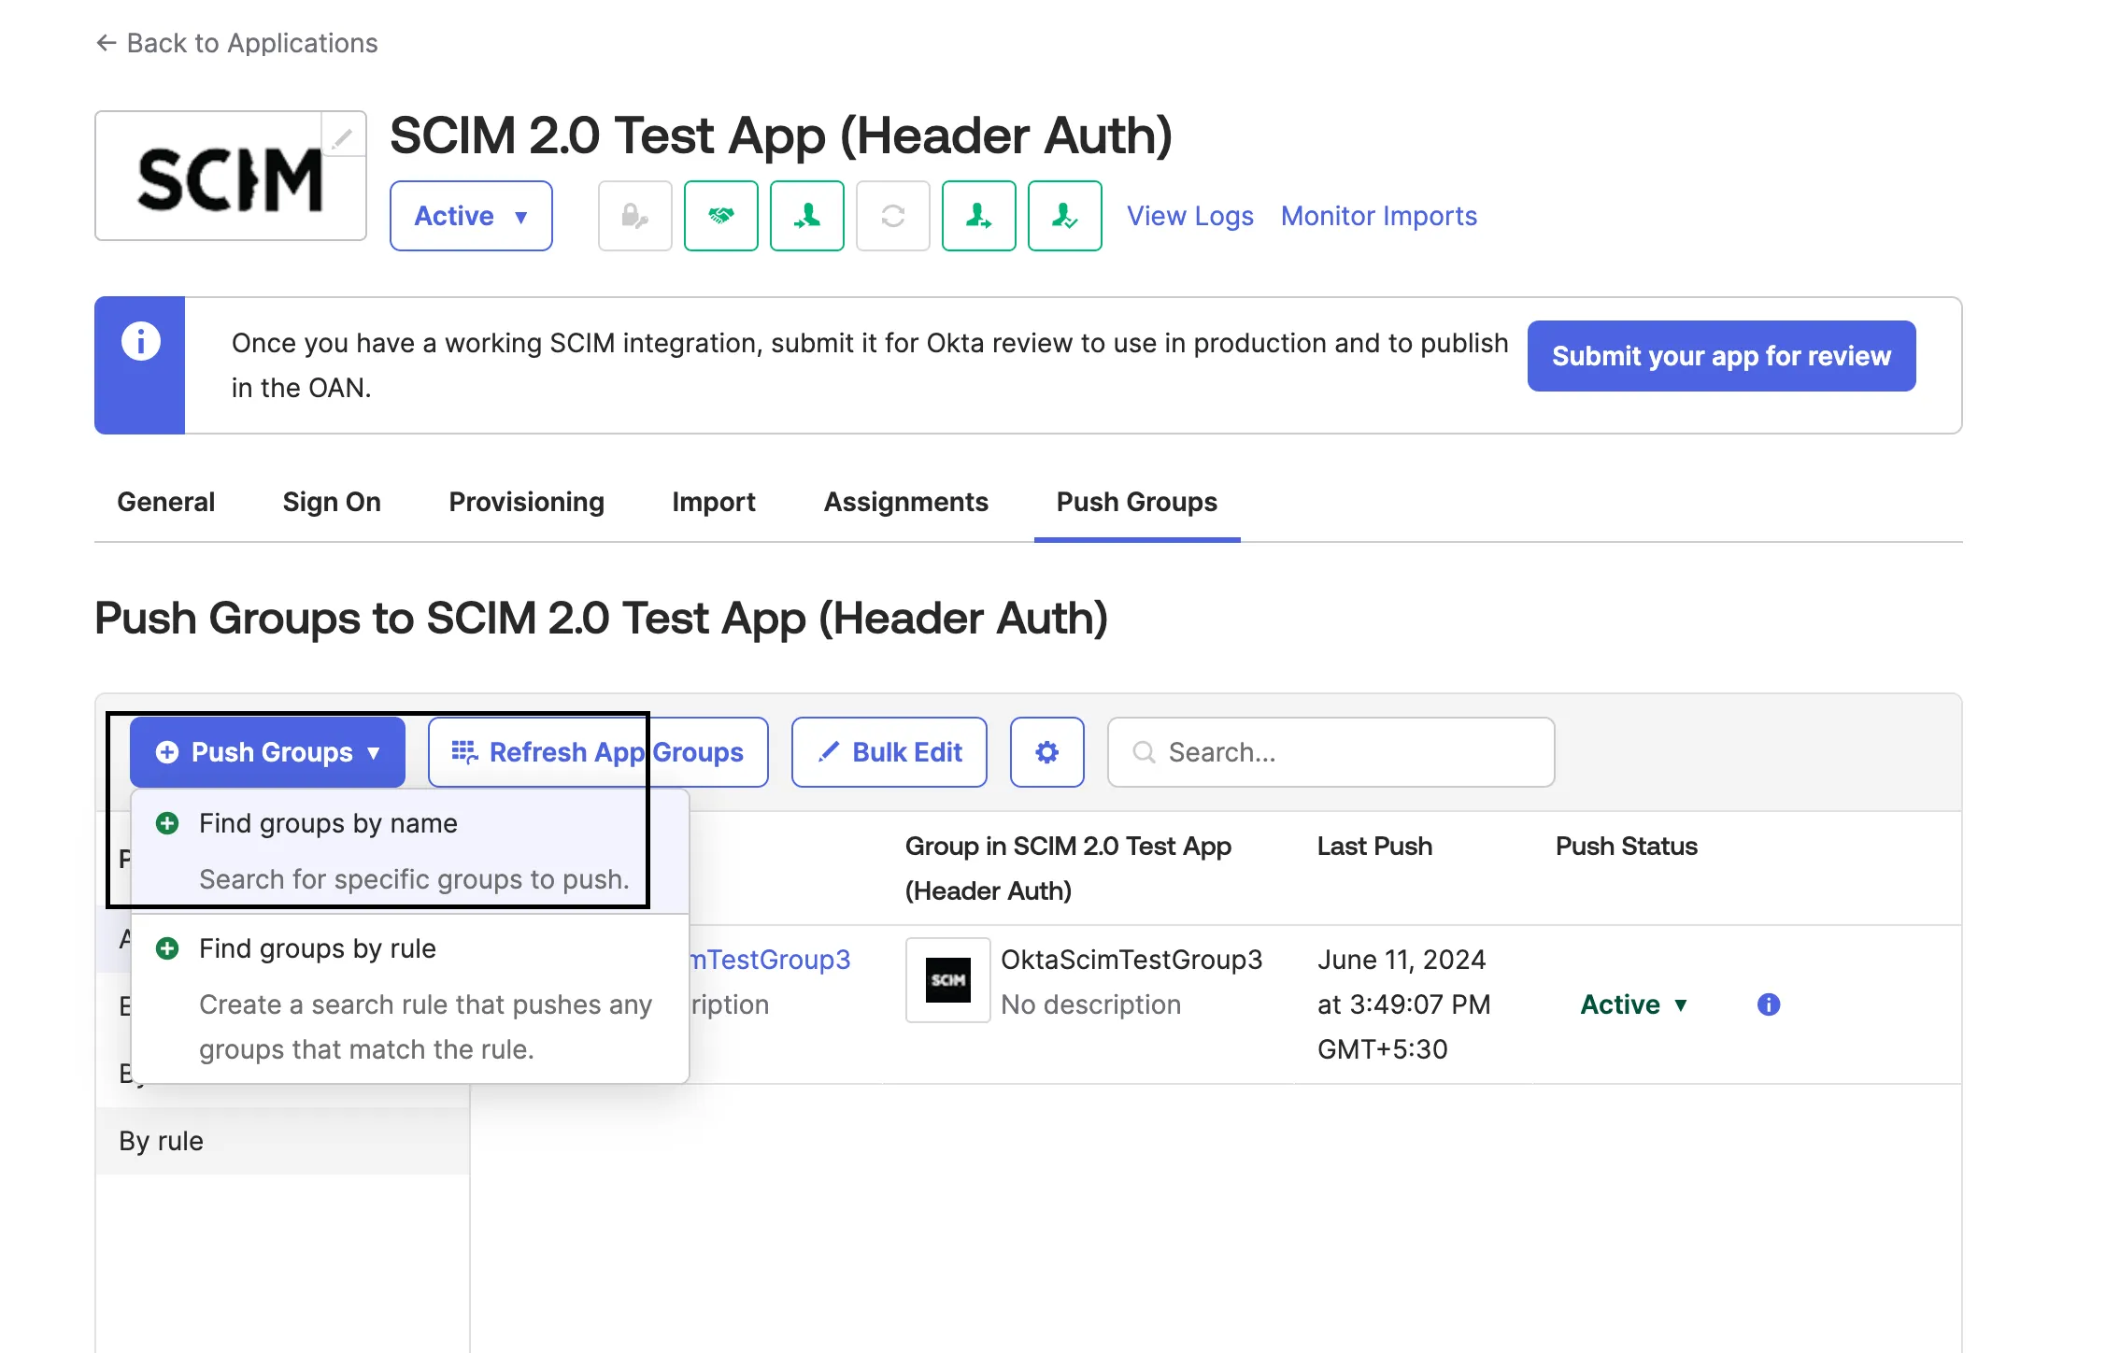Collapse the Push Groups dropdown button

pos(267,752)
